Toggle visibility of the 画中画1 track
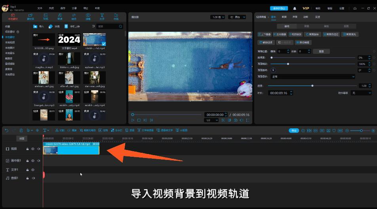This screenshot has width=377, height=209. 33,161
